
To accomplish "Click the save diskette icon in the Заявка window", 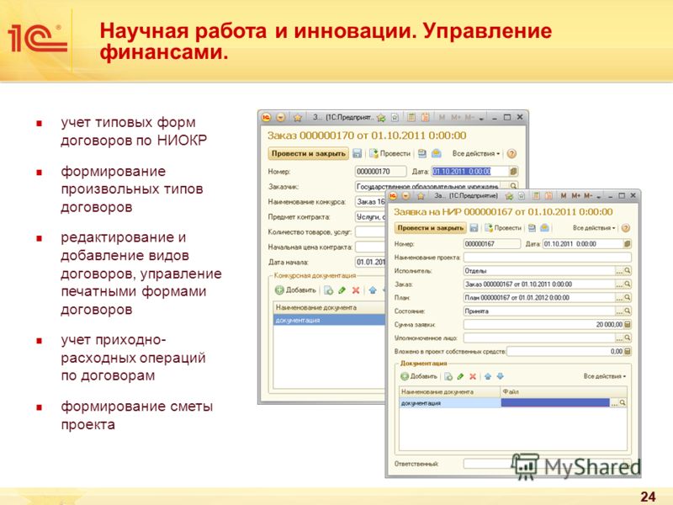I will 474,228.
